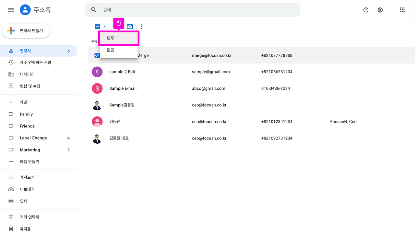Click the Family label tag icon
415x233 pixels.
(x=11, y=114)
